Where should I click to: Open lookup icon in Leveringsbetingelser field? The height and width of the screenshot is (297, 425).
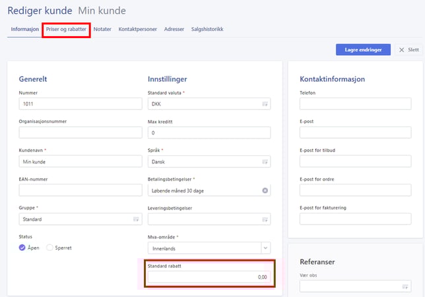tap(265, 219)
